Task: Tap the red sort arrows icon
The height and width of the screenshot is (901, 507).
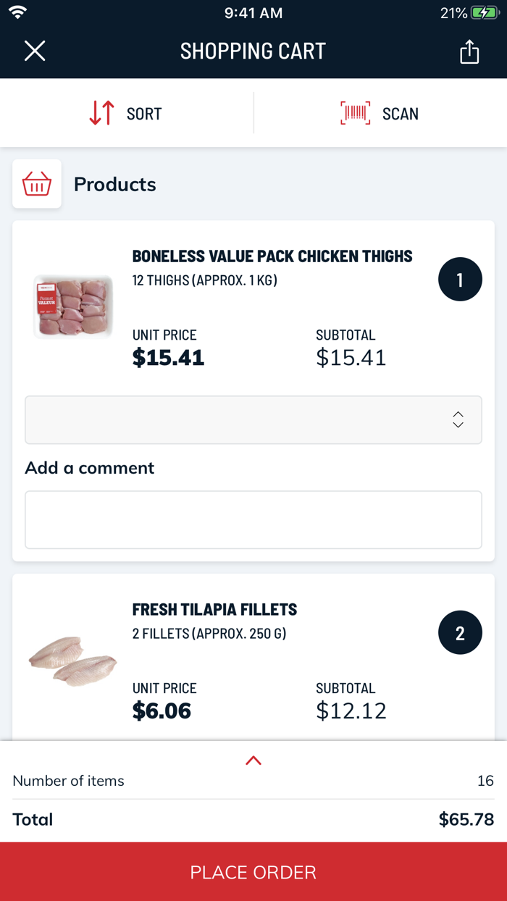Action: click(102, 114)
